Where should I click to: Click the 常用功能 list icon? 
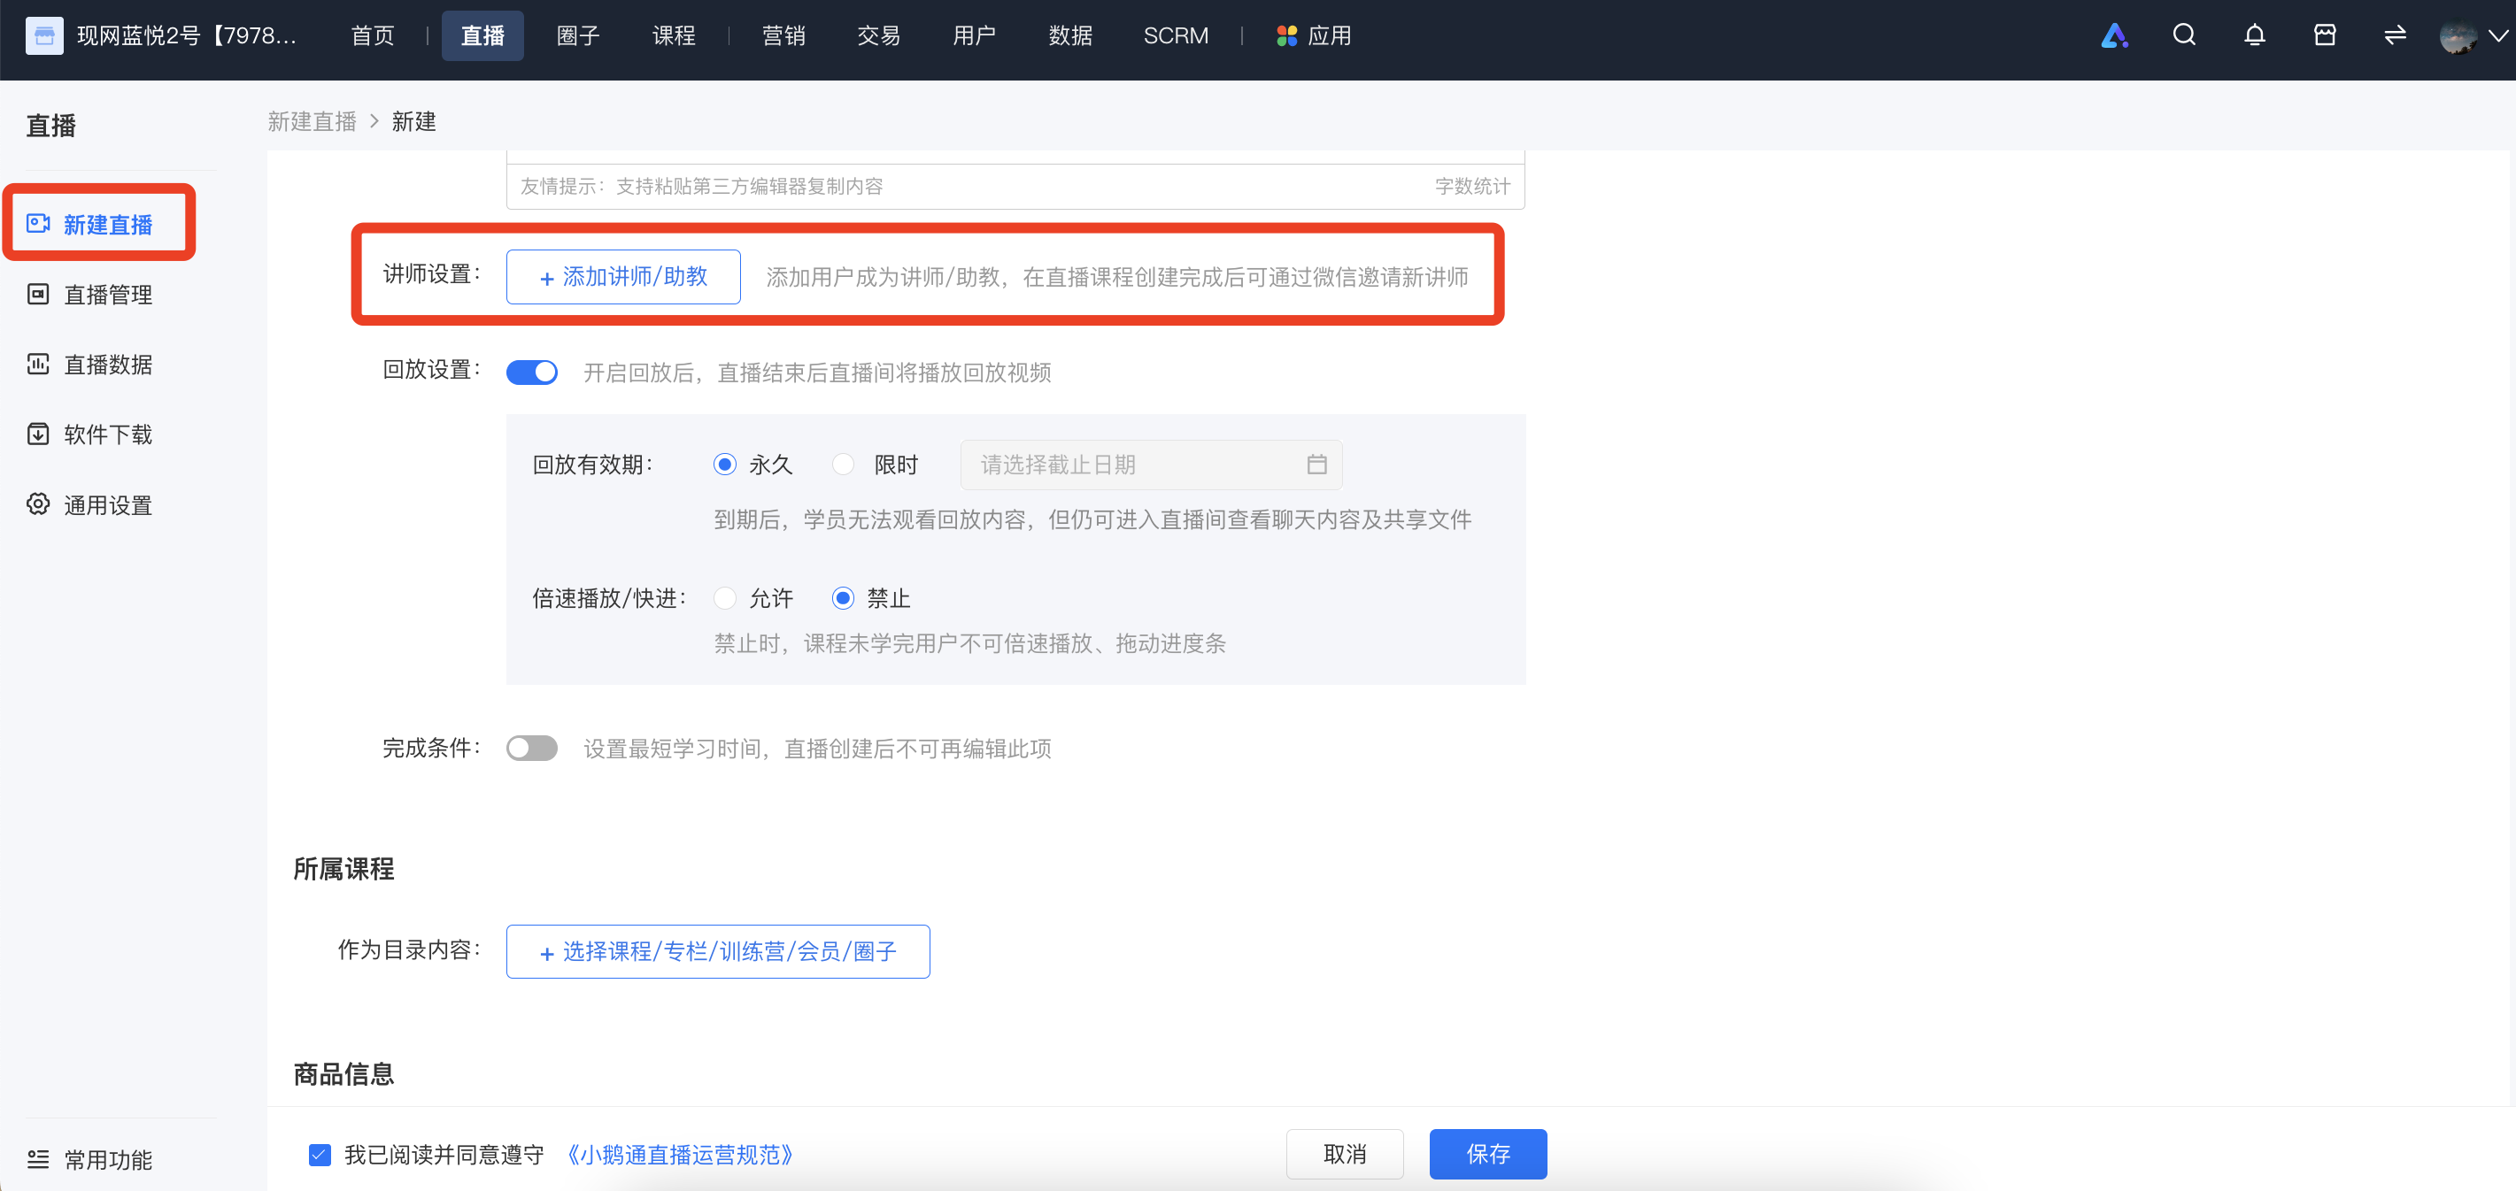(38, 1159)
